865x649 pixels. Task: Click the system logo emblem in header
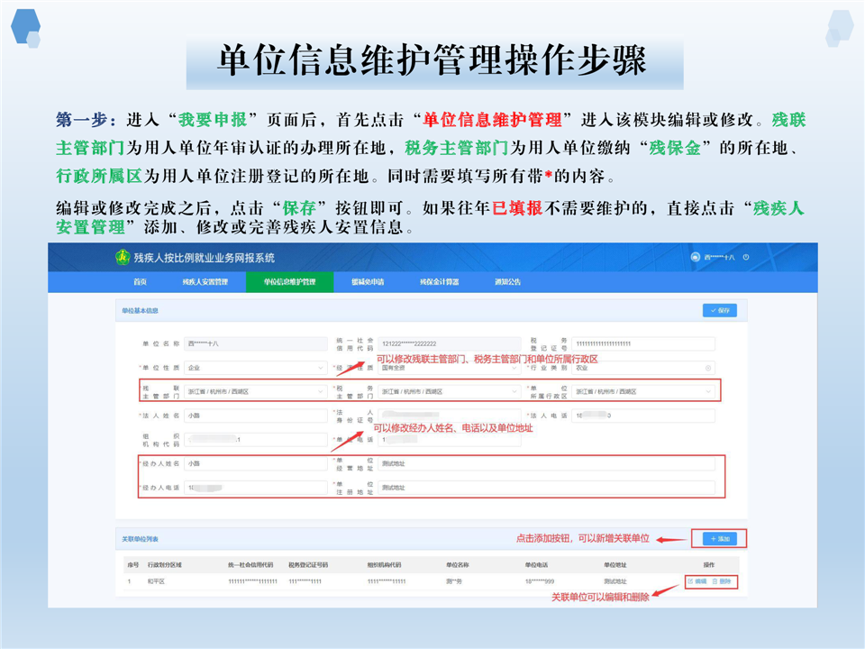(122, 257)
